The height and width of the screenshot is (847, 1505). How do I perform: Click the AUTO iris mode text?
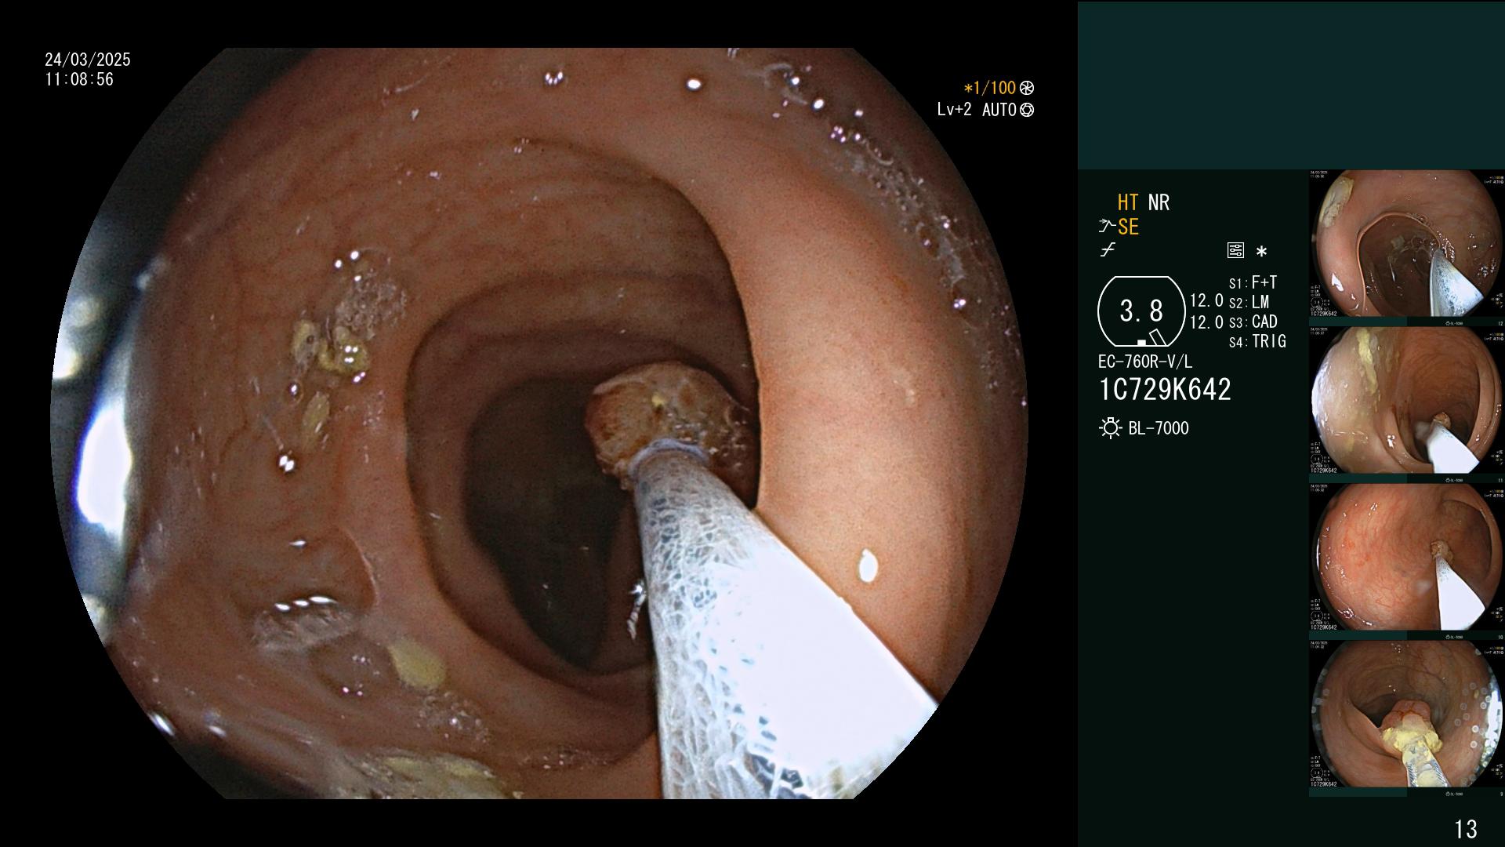click(999, 110)
